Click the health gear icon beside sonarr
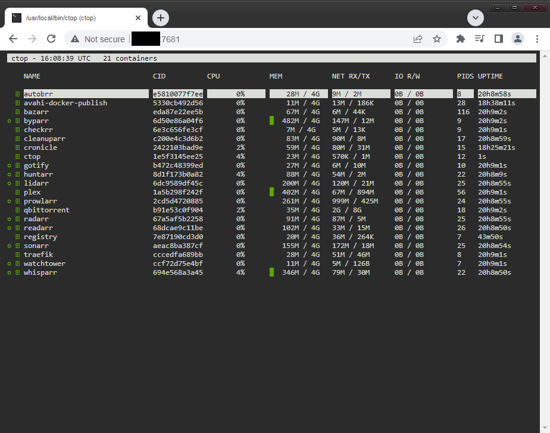Viewport: 550px width, 433px height. [x=10, y=246]
